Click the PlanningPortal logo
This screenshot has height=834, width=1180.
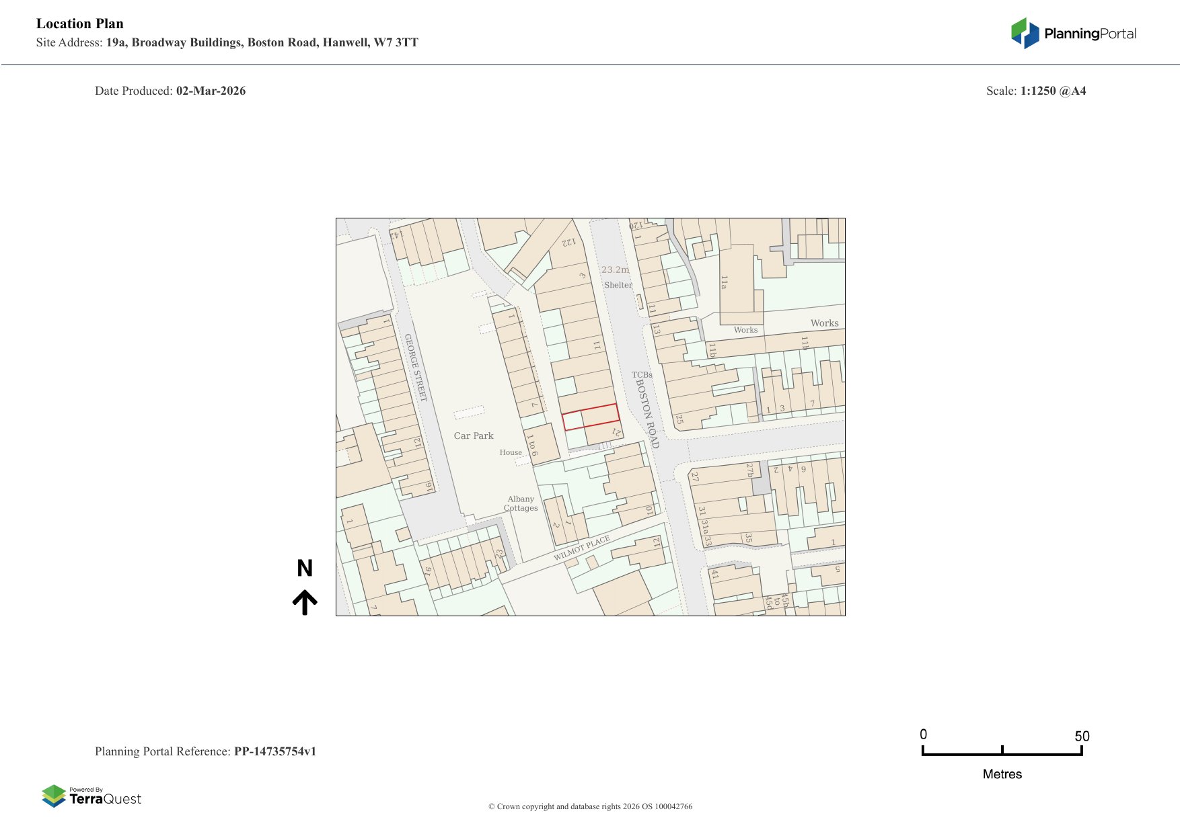click(1073, 34)
